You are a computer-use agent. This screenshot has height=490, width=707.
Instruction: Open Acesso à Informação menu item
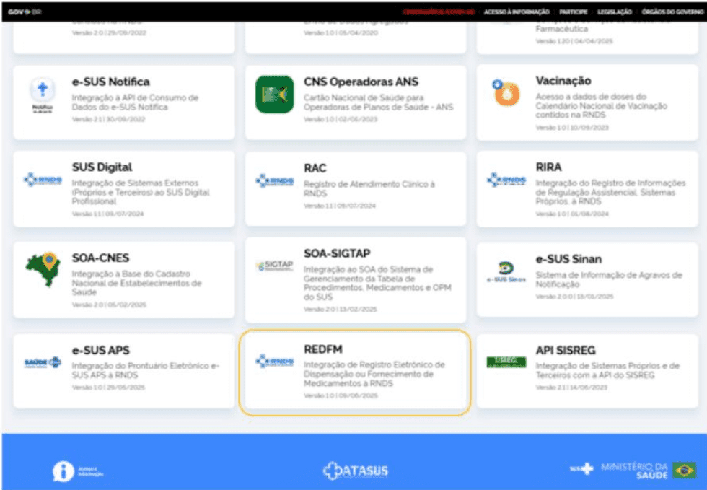tap(517, 12)
